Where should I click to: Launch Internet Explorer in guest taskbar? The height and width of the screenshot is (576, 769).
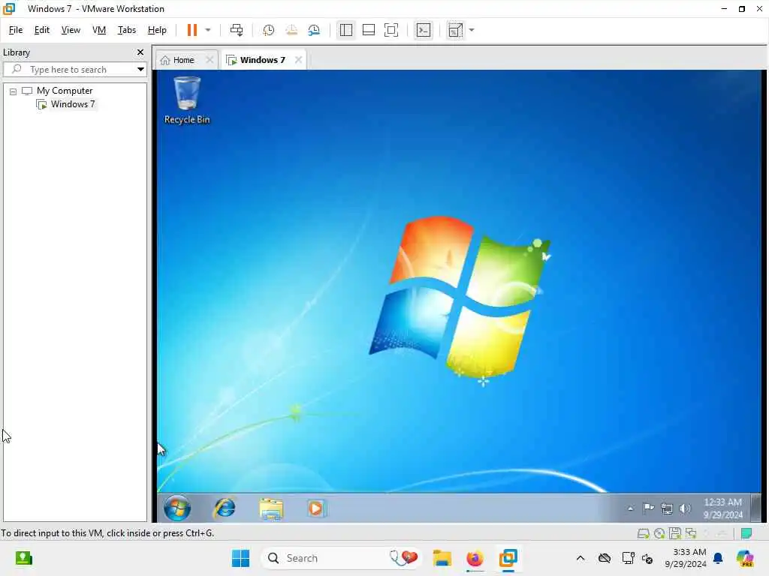(225, 508)
